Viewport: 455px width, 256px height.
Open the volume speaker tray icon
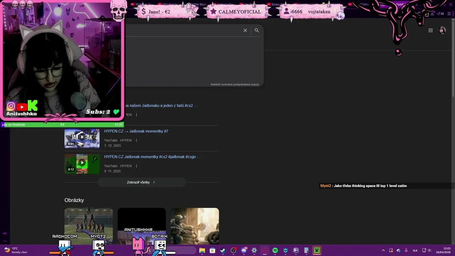coord(429,250)
